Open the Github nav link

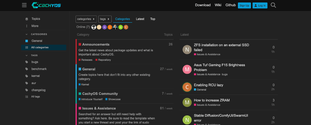pos(230,5)
